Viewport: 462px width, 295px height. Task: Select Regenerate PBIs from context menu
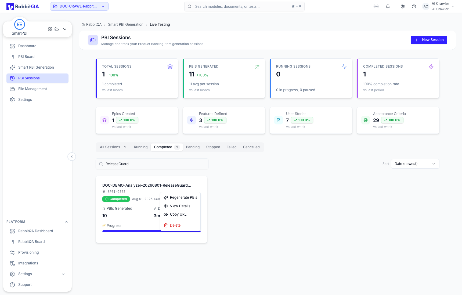180,198
